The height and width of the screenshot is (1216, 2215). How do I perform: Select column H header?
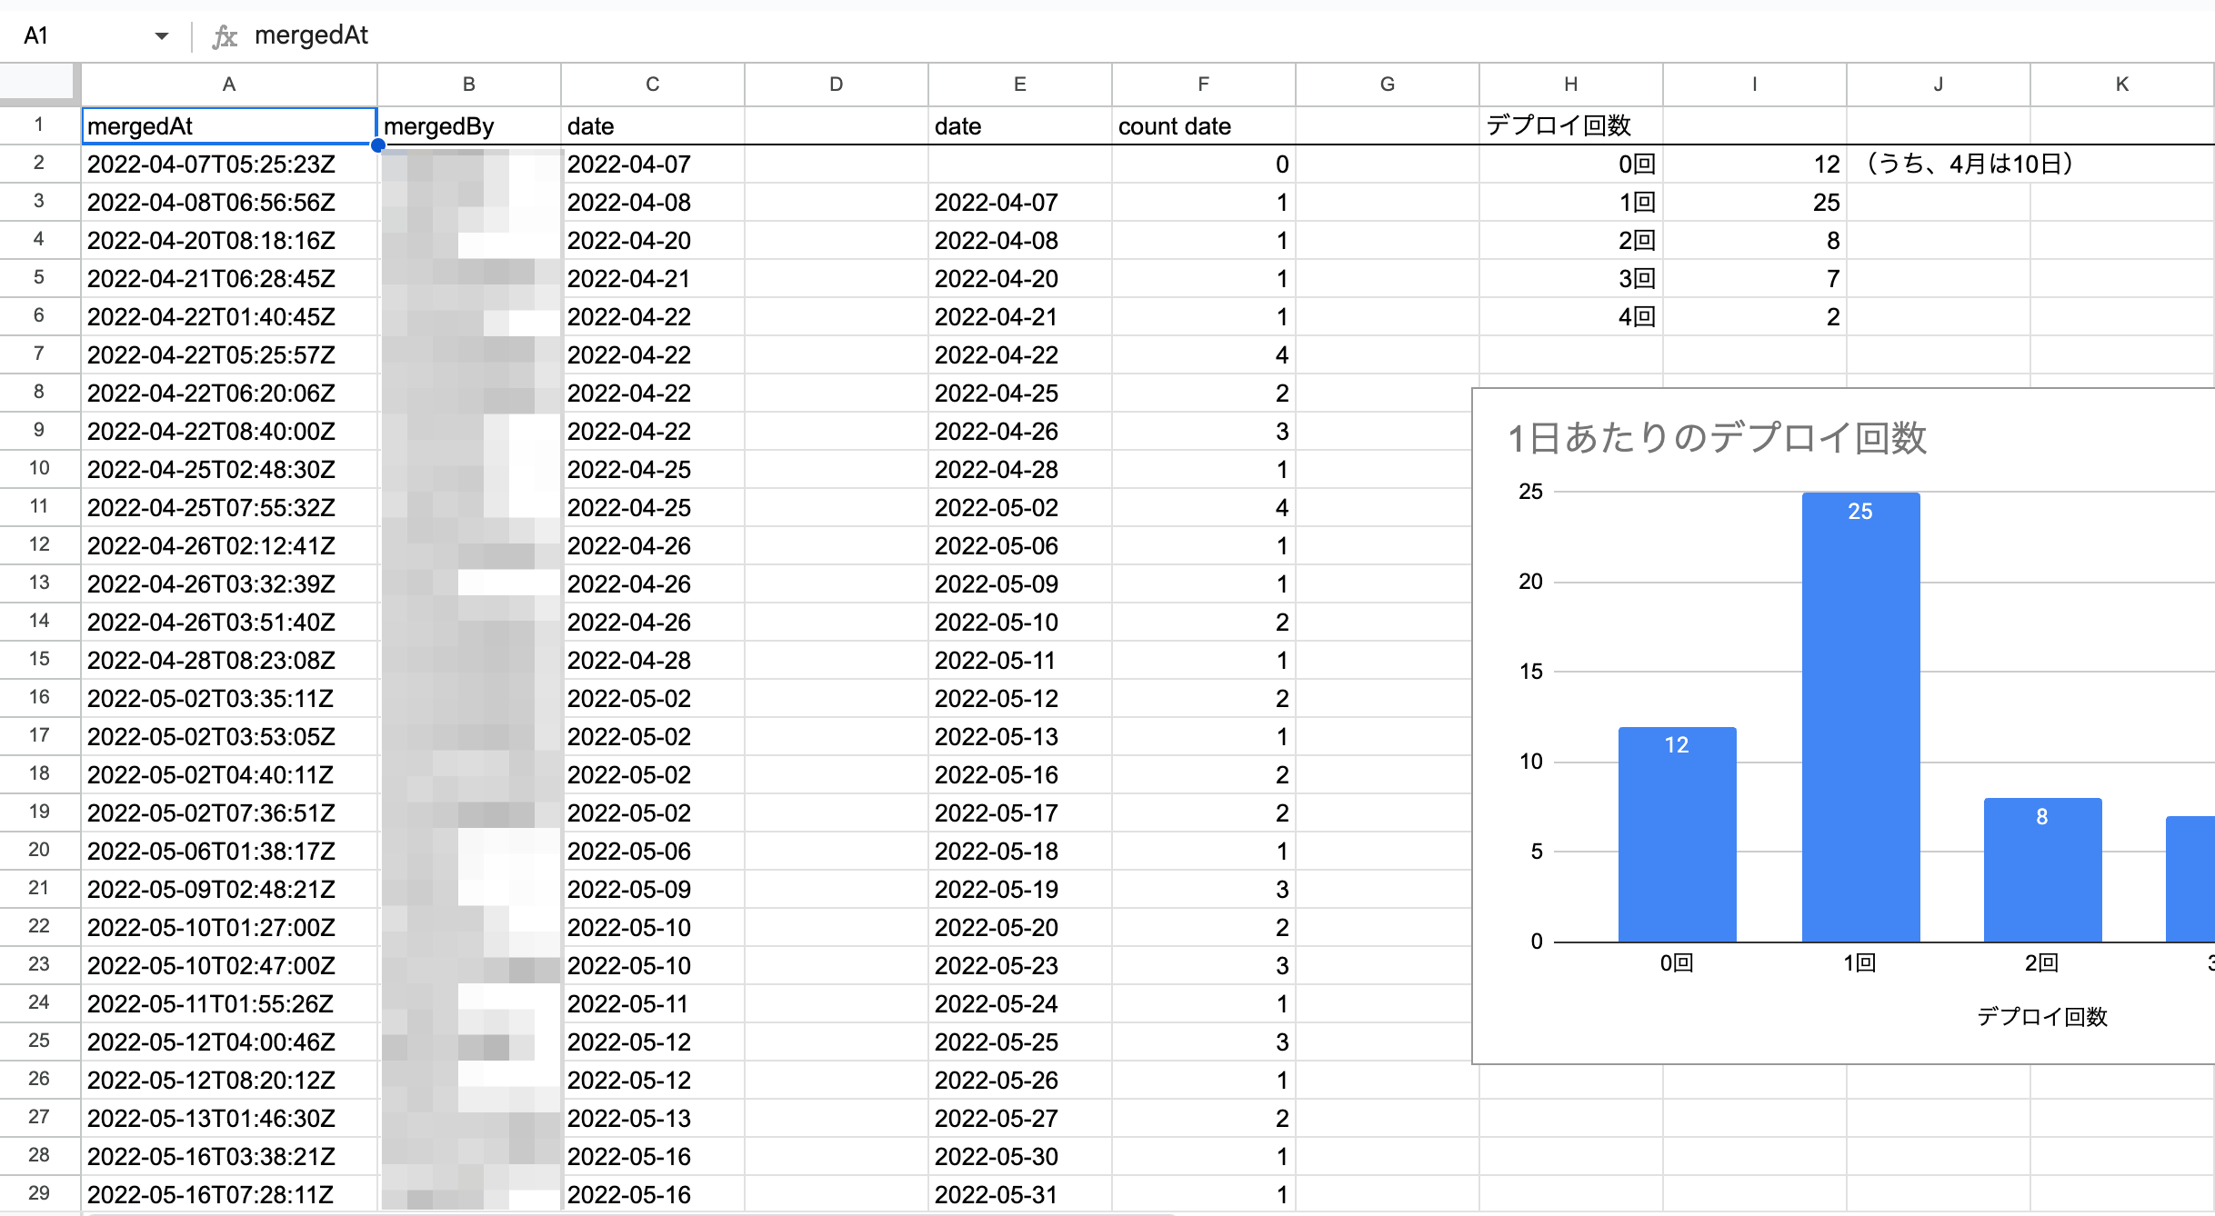[1570, 85]
